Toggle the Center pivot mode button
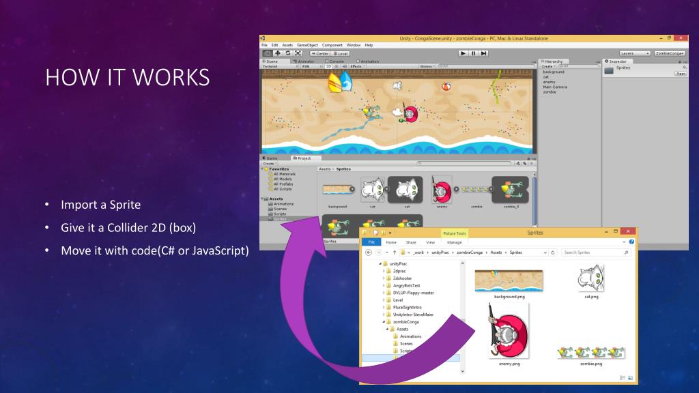The height and width of the screenshot is (393, 699). [319, 53]
